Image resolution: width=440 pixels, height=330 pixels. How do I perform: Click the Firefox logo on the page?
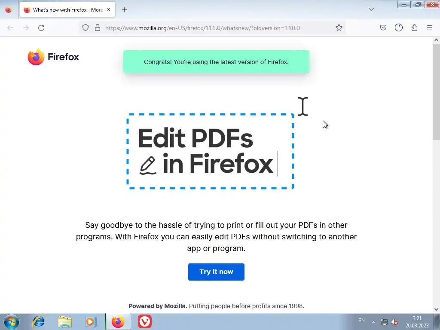click(53, 57)
